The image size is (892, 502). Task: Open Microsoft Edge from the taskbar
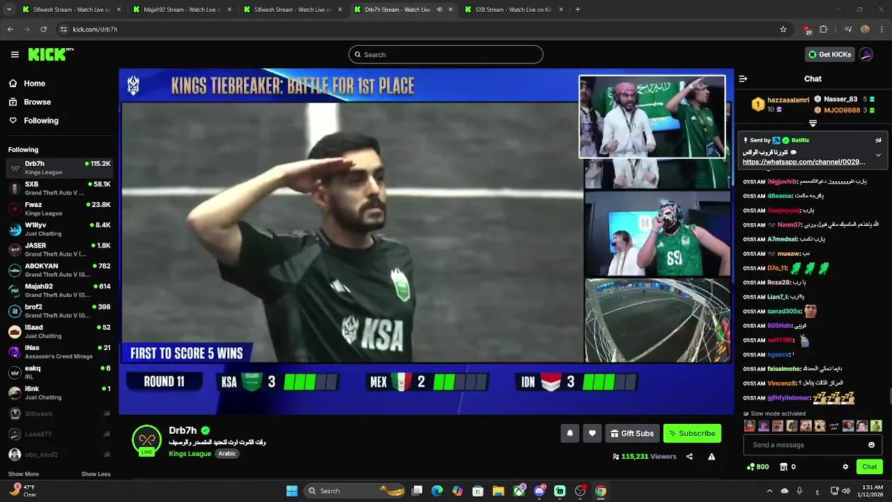tap(437, 491)
